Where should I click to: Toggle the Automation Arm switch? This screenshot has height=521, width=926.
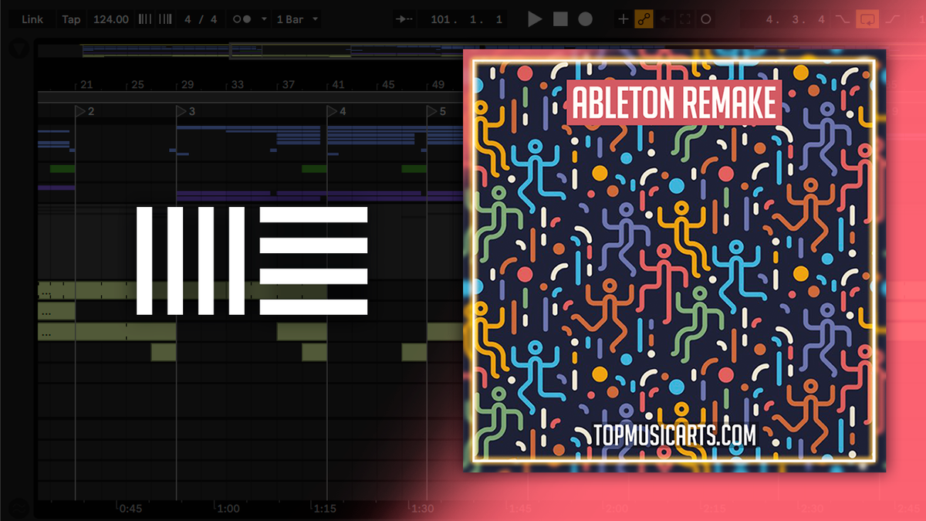click(642, 19)
